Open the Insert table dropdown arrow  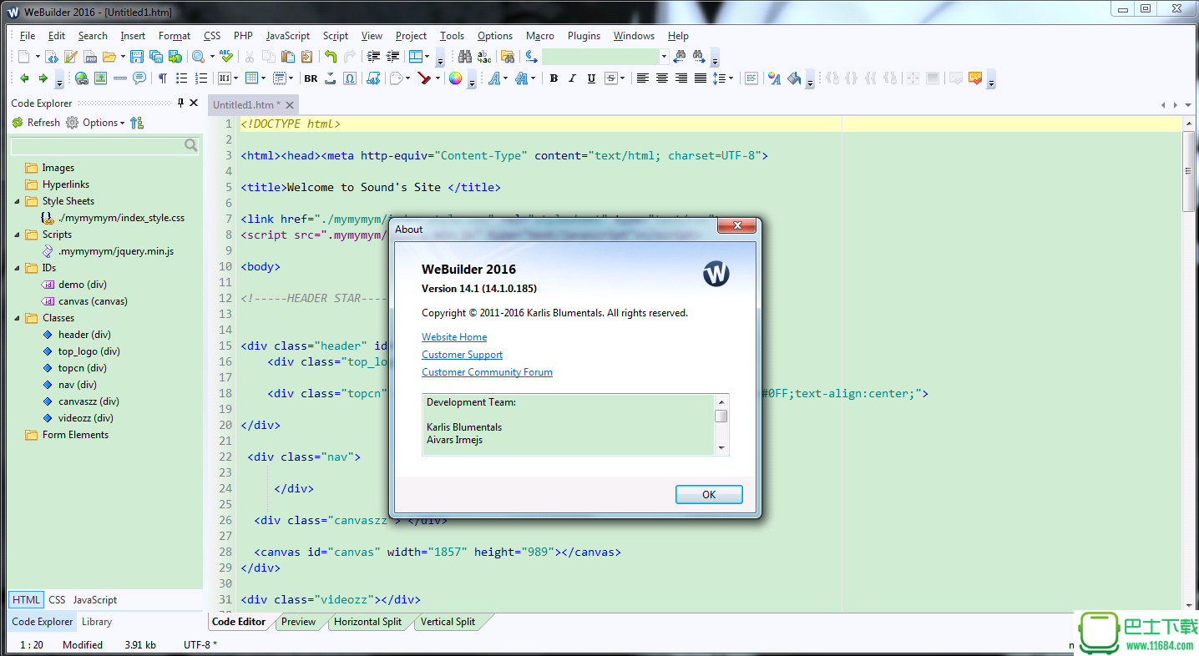click(263, 78)
